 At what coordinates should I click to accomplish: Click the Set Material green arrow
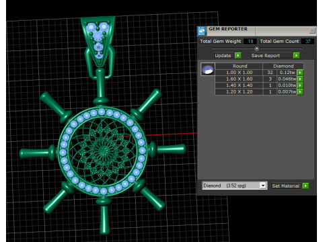(306, 186)
